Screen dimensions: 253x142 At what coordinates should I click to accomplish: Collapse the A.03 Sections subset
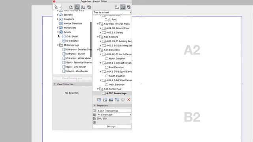click(x=98, y=37)
